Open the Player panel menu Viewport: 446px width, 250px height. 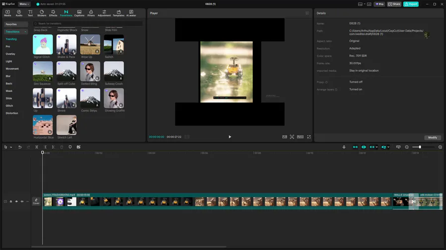307,13
